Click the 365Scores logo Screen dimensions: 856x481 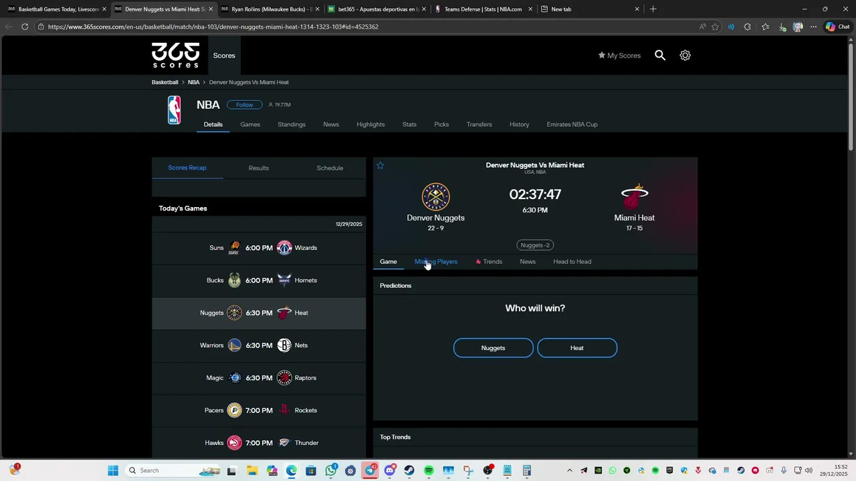[x=175, y=55]
